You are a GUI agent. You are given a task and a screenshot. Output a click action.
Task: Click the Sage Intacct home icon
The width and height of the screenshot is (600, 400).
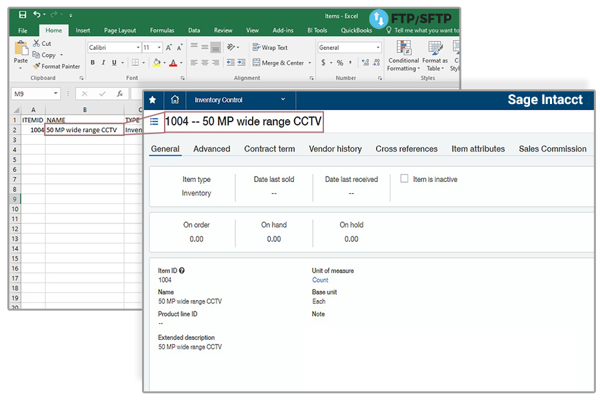click(x=175, y=100)
